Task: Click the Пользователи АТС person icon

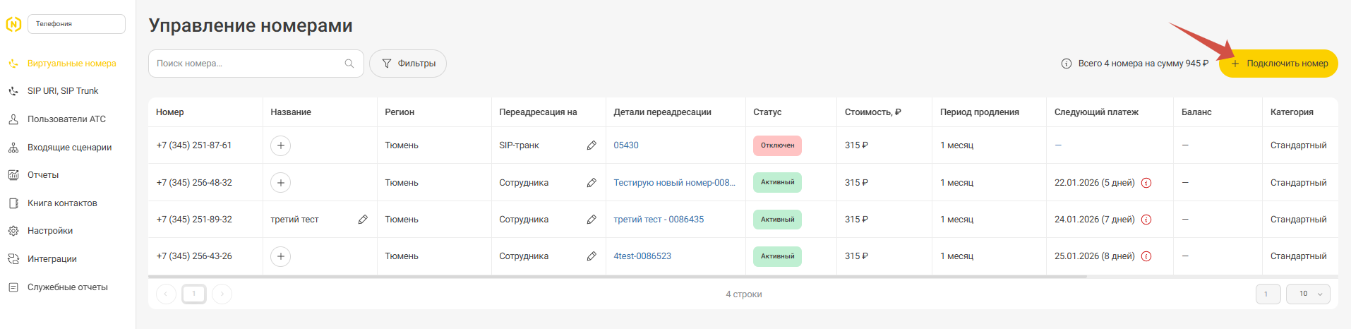Action: tap(13, 119)
